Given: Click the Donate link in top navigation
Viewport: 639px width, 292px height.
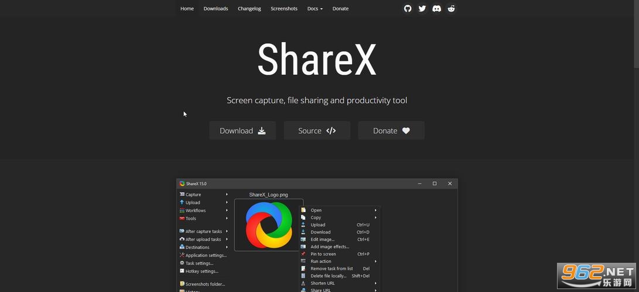Looking at the screenshot, I should pos(340,9).
